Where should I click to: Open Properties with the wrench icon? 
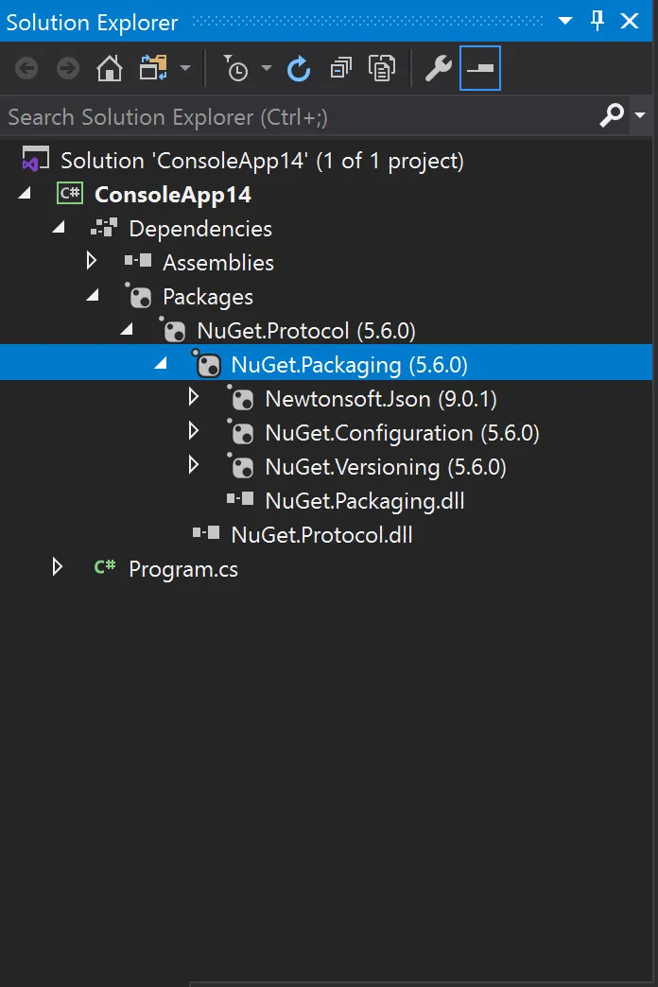click(x=438, y=69)
